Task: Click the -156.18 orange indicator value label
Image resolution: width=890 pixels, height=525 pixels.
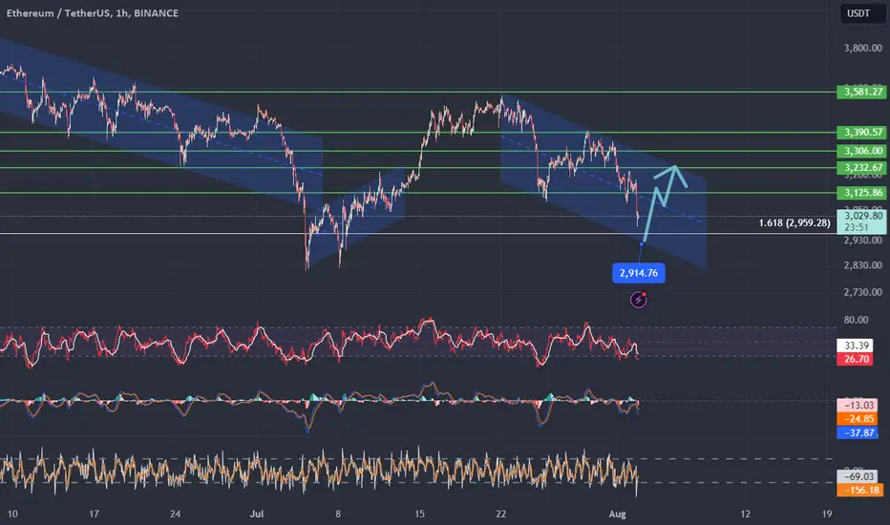Action: (x=859, y=490)
